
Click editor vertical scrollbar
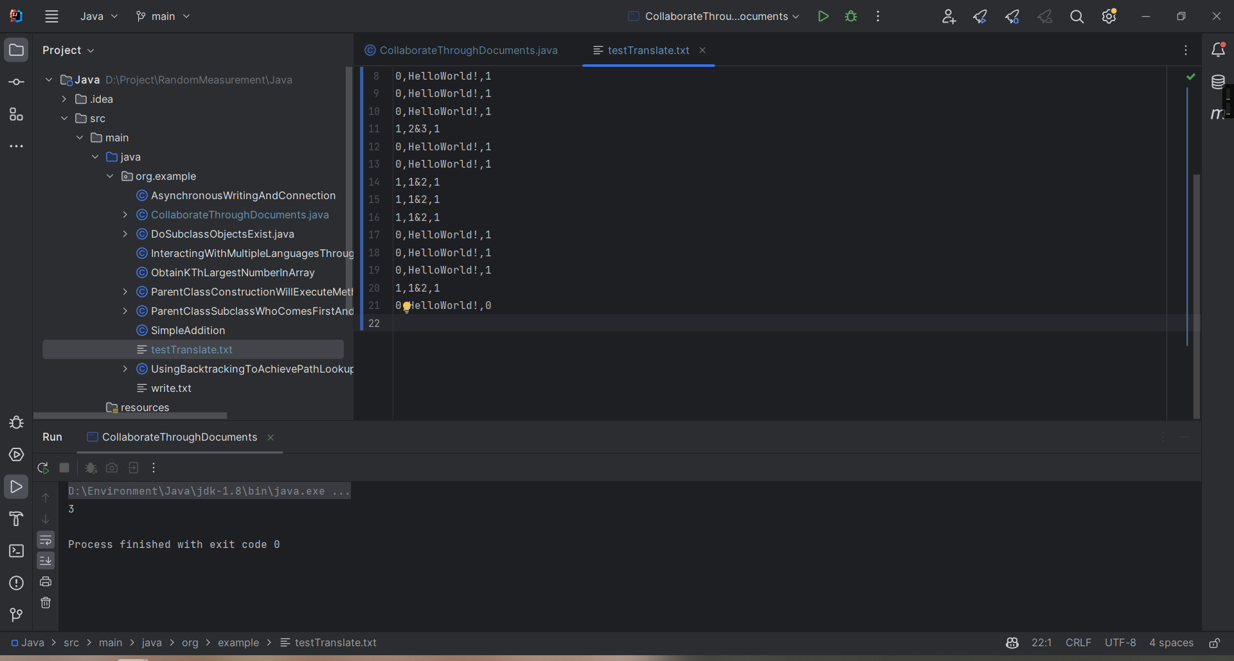(x=1196, y=295)
